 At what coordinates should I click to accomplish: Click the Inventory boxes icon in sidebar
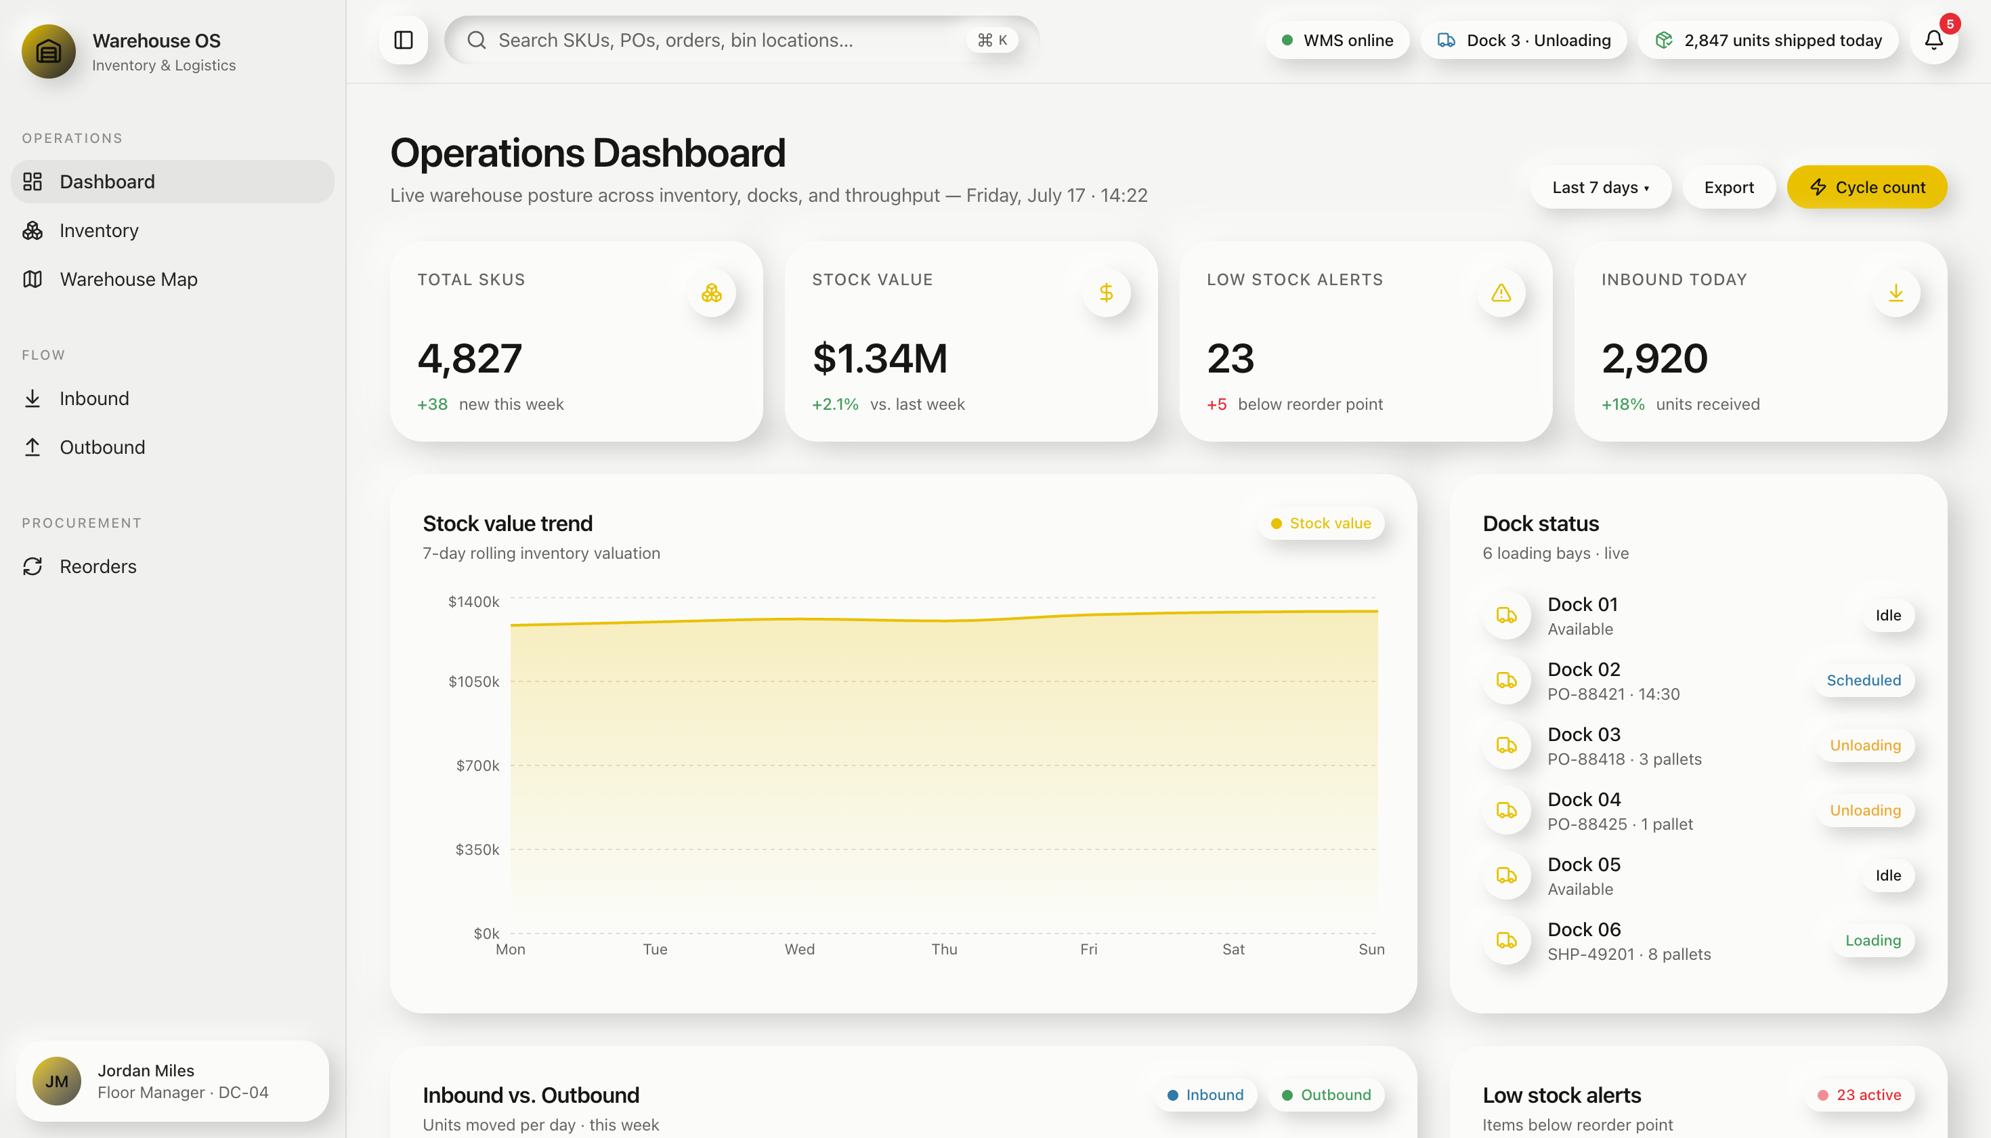coord(32,230)
